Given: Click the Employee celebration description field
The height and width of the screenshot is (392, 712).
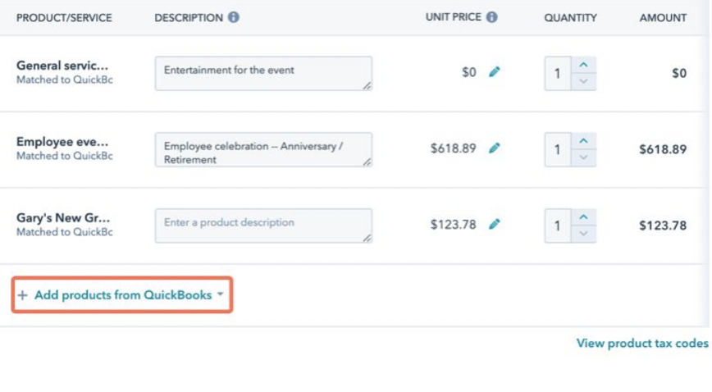Looking at the screenshot, I should point(263,150).
